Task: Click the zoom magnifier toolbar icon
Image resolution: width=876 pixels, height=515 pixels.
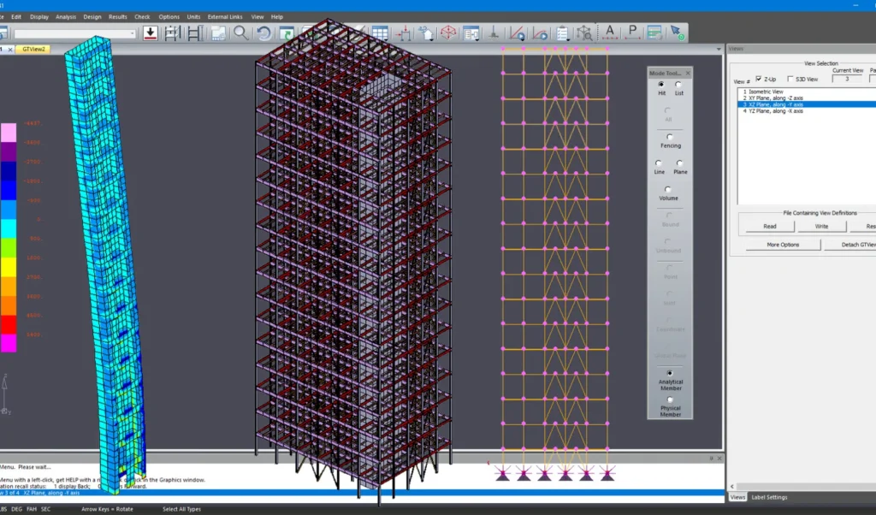Action: pos(241,33)
